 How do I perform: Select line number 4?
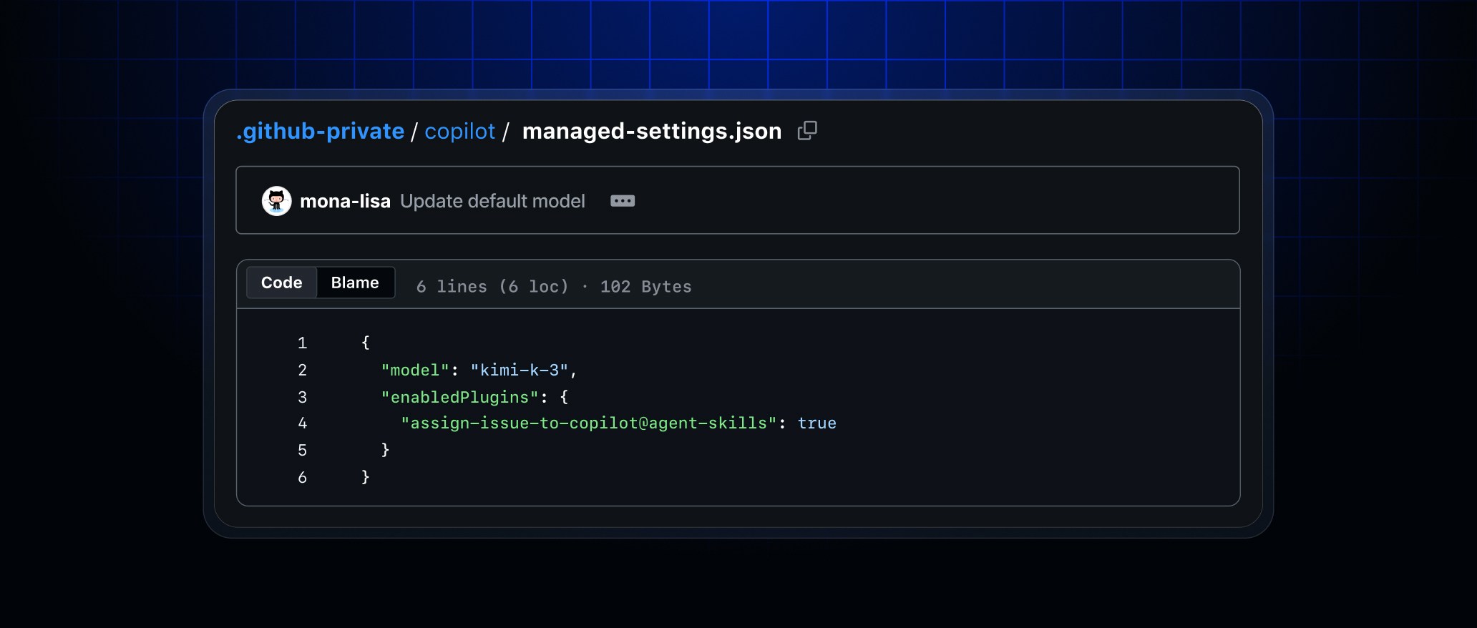pyautogui.click(x=303, y=423)
